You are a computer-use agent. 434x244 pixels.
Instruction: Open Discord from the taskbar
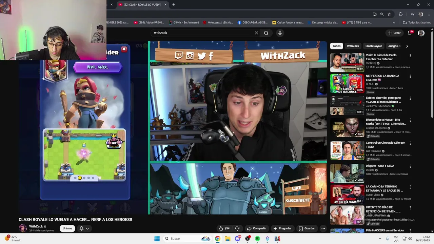pyautogui.click(x=237, y=239)
